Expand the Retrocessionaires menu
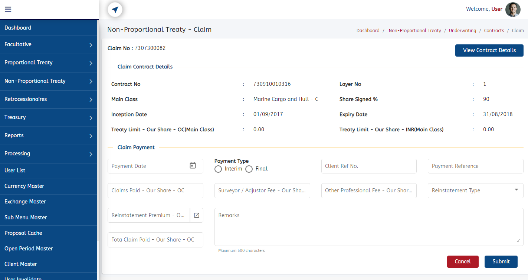This screenshot has height=280, width=528. (x=49, y=99)
